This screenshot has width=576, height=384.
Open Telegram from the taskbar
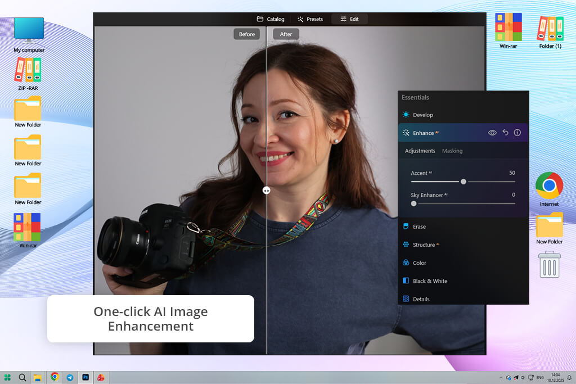70,377
